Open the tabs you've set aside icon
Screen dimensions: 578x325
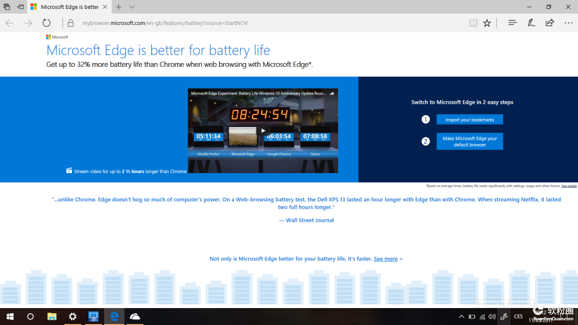point(7,7)
